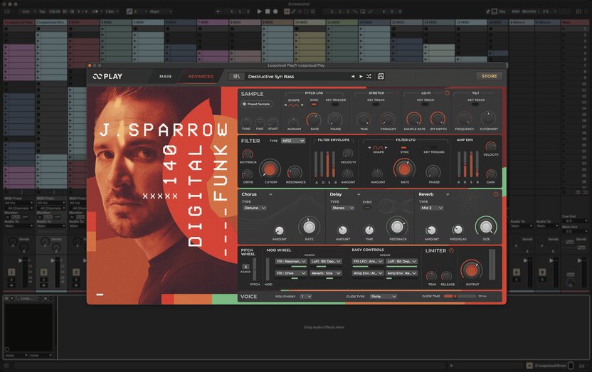Image resolution: width=592 pixels, height=372 pixels.
Task: Click the Chorus Rate knob
Action: click(x=310, y=227)
